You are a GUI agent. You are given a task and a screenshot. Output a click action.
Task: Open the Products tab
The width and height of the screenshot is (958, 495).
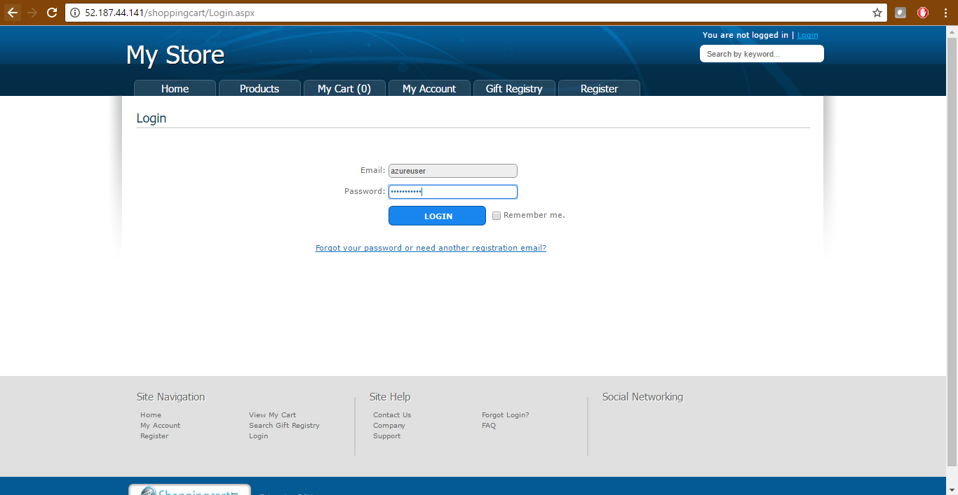click(x=259, y=88)
